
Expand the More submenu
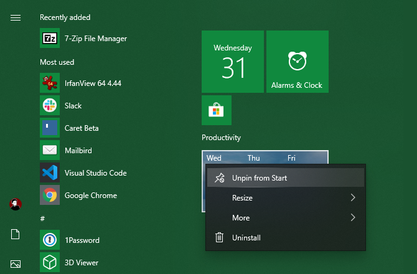coord(285,218)
